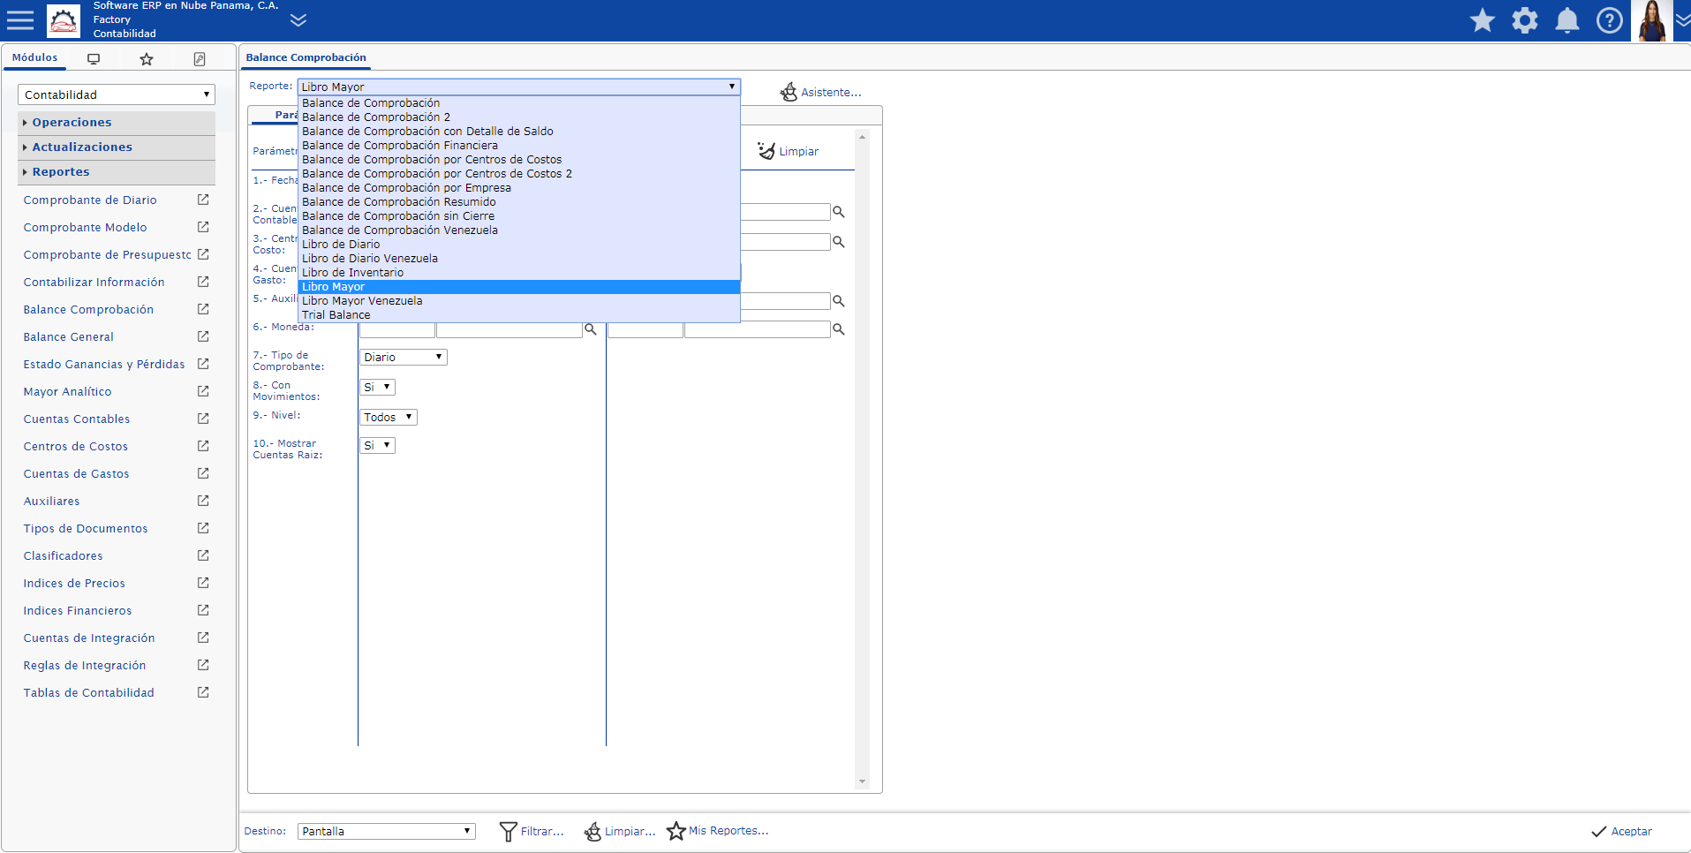Choose Balance de Comprobación 2 option

pyautogui.click(x=518, y=117)
